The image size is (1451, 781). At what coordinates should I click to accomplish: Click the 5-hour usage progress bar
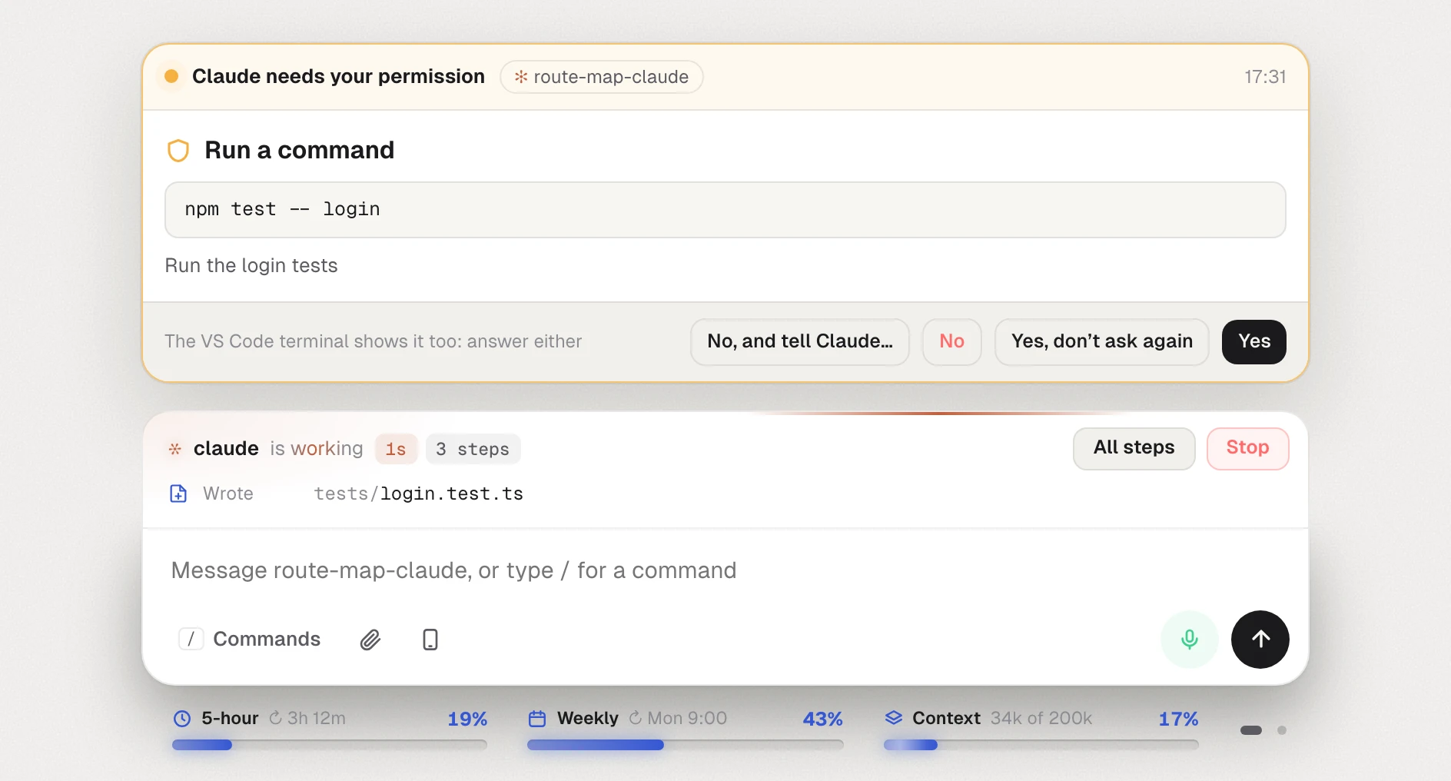click(330, 745)
